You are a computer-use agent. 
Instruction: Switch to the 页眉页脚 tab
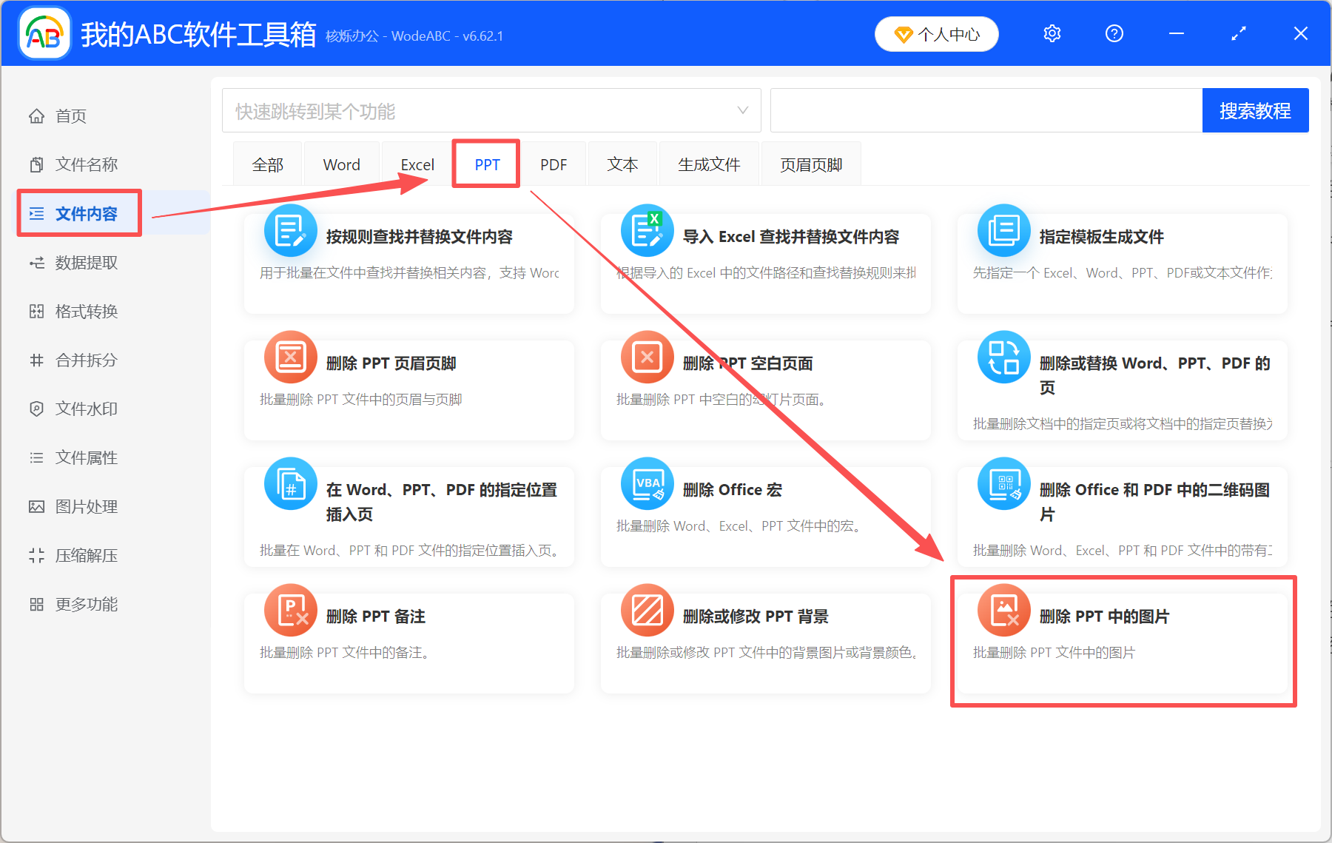(810, 164)
